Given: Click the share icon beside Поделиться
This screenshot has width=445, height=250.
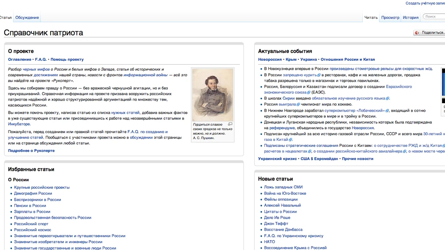Looking at the screenshot, I should (x=417, y=33).
